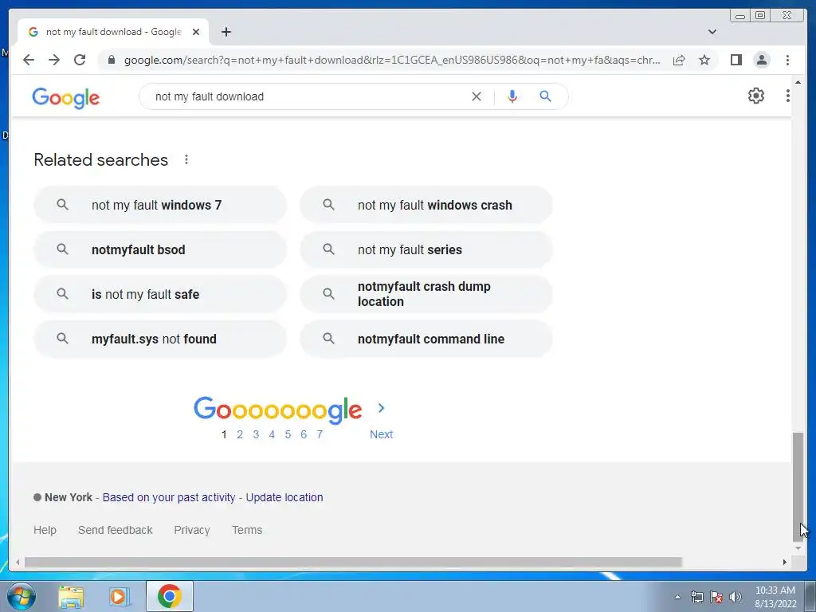Reload the current page

coord(80,60)
